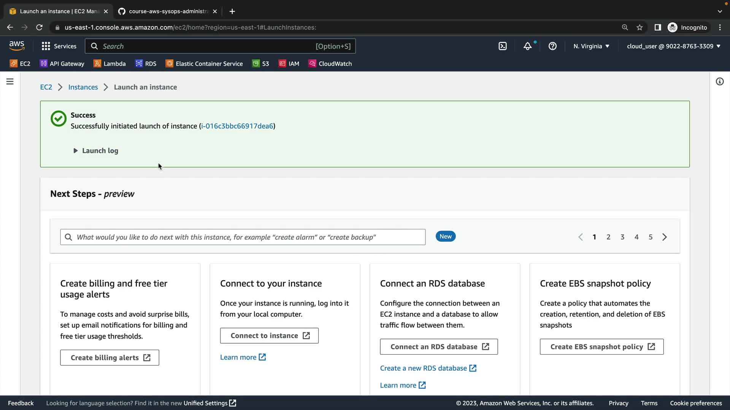Go to next page of suggestions arrow
The width and height of the screenshot is (730, 410).
tap(665, 237)
